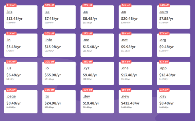Open the .com domain link
Viewport: 195px width, 121px height.
(163, 12)
